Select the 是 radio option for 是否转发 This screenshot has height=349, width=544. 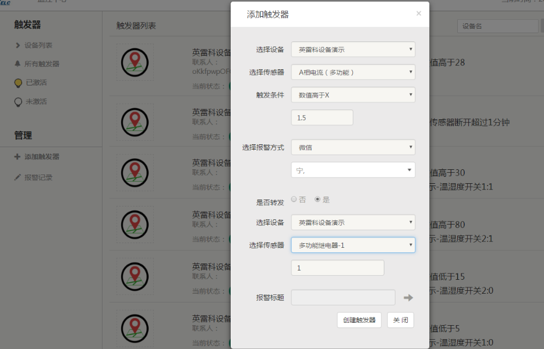coord(317,199)
